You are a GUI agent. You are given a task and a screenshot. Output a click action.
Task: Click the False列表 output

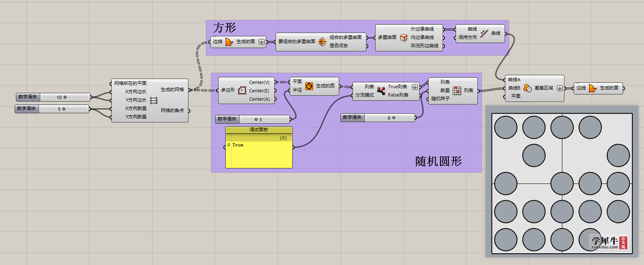398,95
